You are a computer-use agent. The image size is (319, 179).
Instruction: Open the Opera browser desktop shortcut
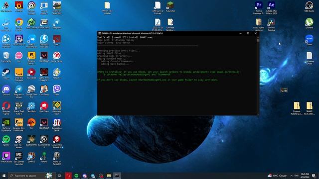pyautogui.click(x=6, y=108)
